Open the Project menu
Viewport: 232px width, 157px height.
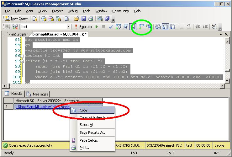point(57,11)
